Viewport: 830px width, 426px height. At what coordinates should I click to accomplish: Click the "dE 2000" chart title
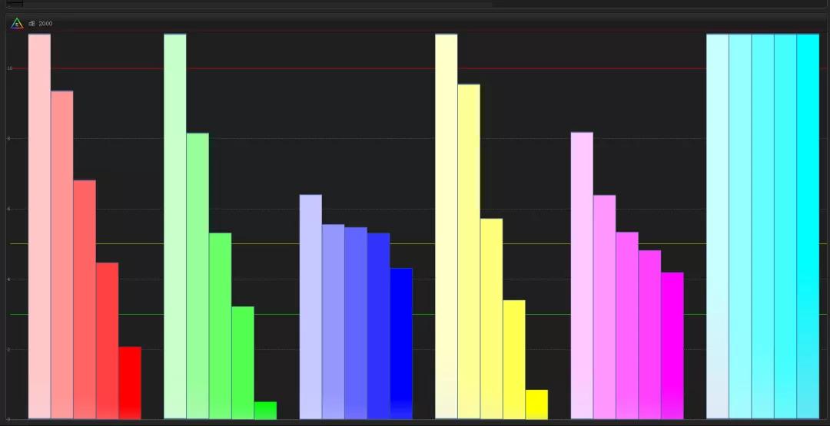click(40, 24)
